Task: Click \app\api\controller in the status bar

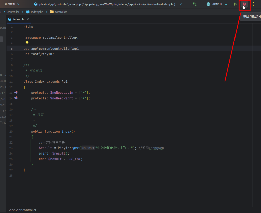Action: tap(22, 210)
